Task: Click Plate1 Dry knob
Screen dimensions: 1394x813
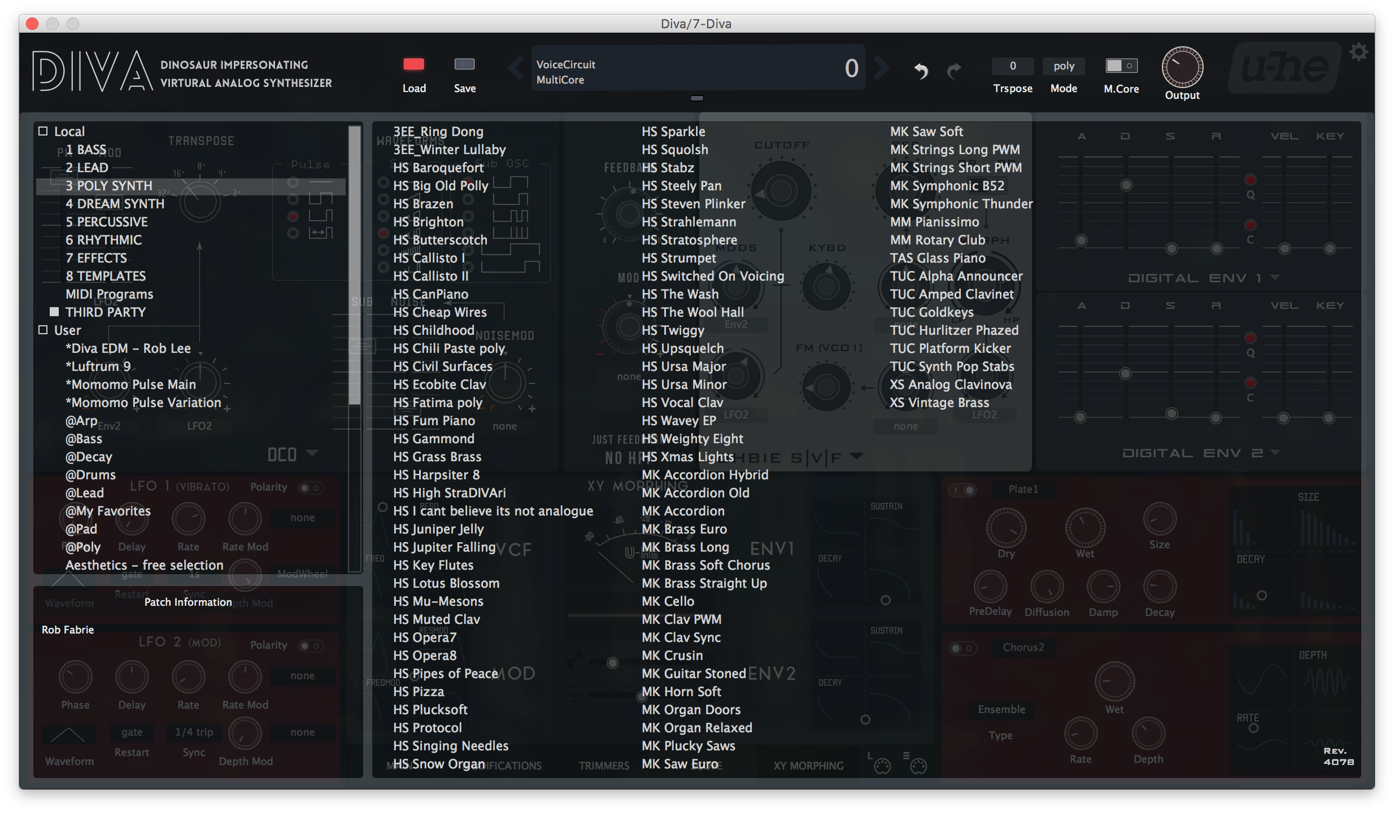Action: coord(1006,527)
